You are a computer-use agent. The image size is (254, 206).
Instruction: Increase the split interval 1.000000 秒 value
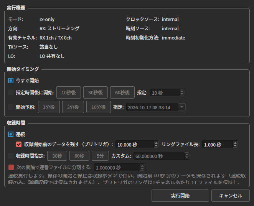click(142, 166)
